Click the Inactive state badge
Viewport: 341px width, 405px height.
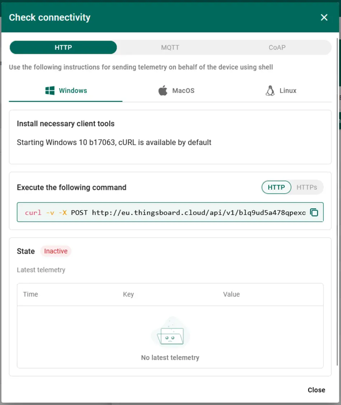(56, 251)
